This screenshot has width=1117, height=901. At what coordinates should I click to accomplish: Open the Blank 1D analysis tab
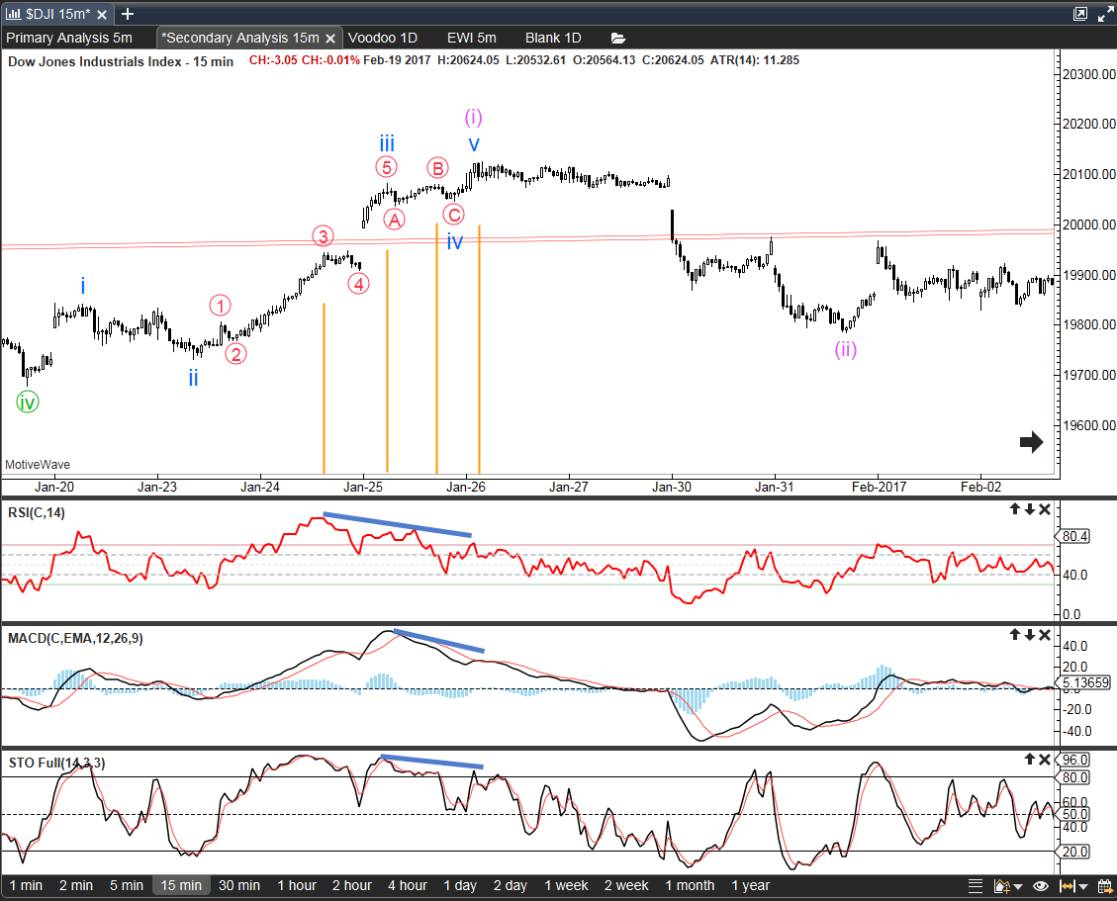point(553,38)
